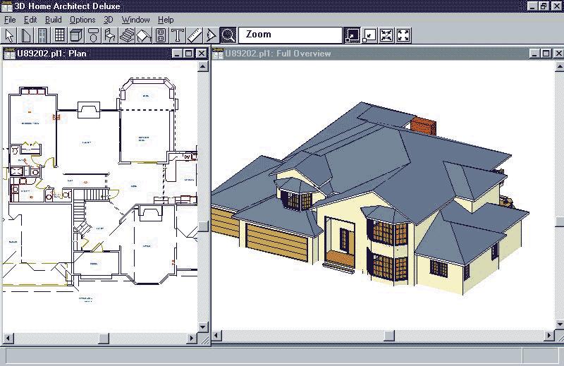
Task: Open the Build menu
Action: (54, 20)
